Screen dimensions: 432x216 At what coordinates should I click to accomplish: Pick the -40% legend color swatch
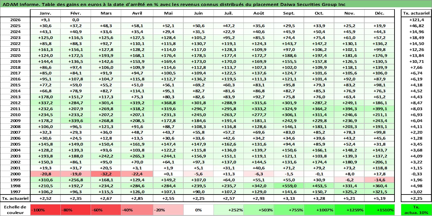pos(137,210)
